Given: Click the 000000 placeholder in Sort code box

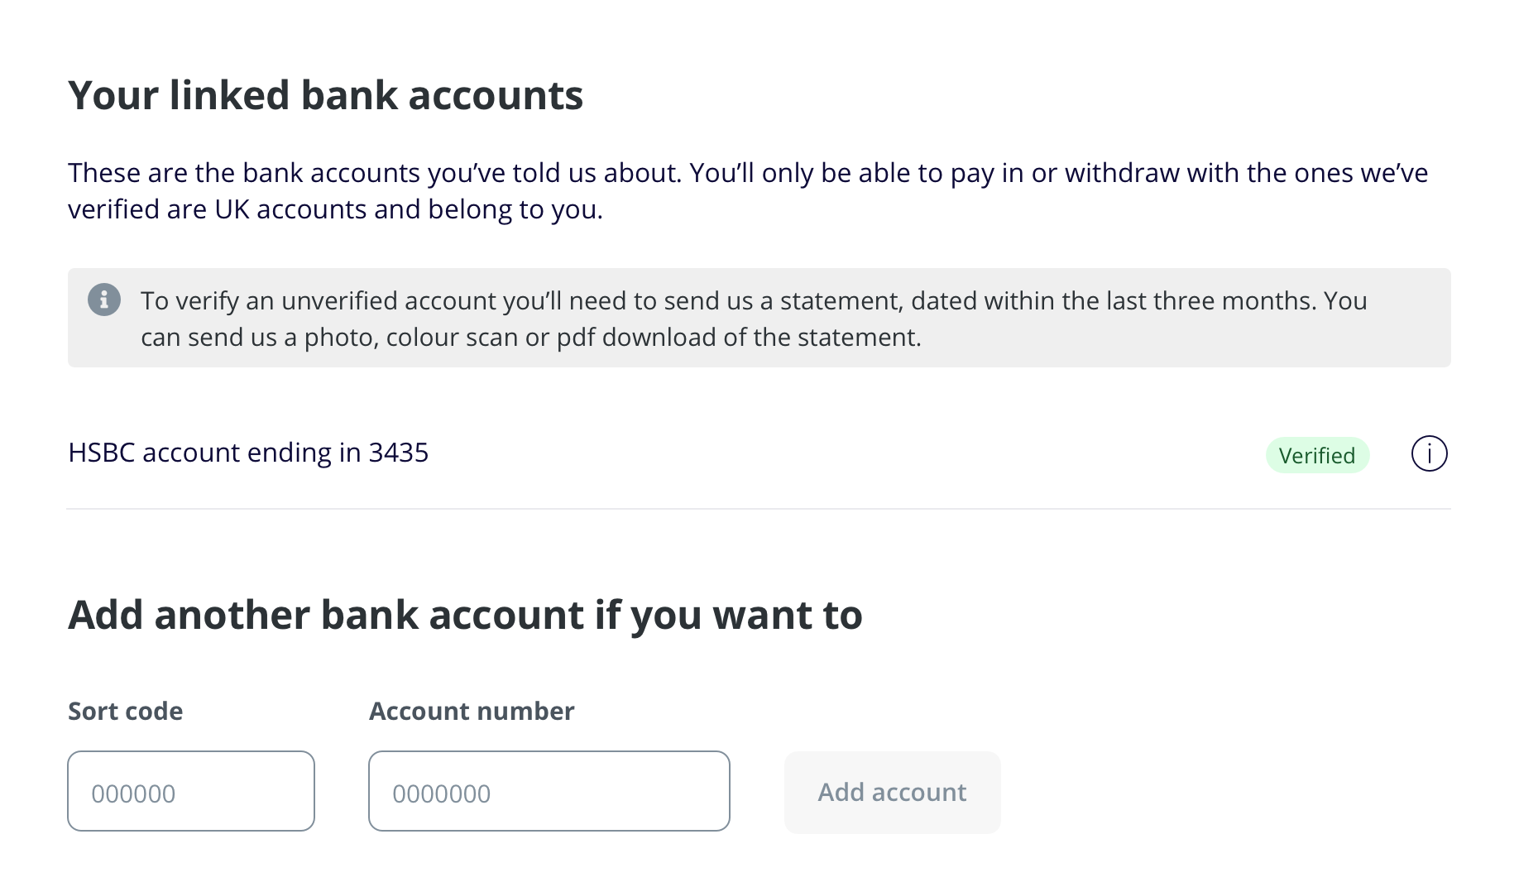Looking at the screenshot, I should (133, 794).
